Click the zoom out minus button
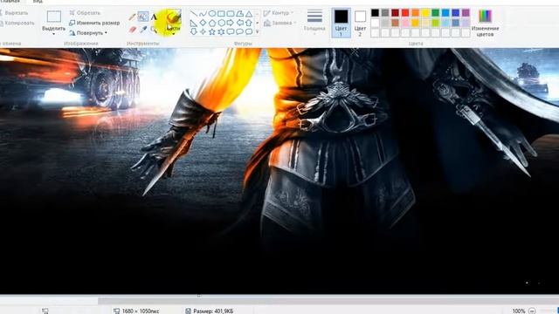This screenshot has height=314, width=559. 532,311
